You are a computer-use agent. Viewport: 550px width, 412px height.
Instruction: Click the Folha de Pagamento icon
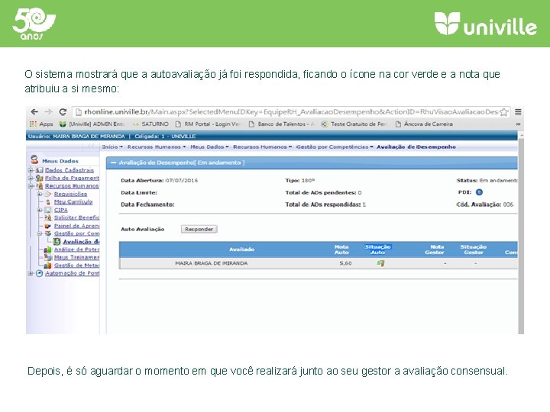40,178
